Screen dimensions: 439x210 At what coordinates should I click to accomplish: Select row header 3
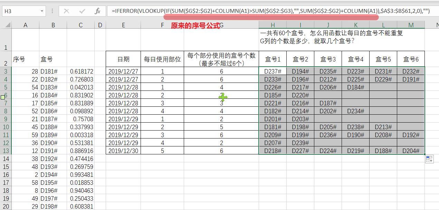(x=6, y=71)
